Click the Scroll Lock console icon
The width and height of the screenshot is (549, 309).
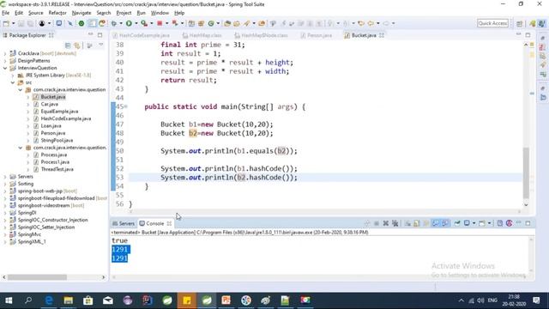point(417,223)
